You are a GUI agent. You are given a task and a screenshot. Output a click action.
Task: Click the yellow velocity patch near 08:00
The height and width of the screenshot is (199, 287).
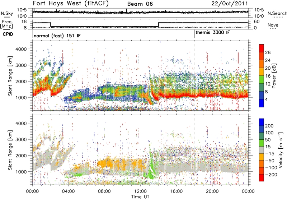(x=106, y=163)
